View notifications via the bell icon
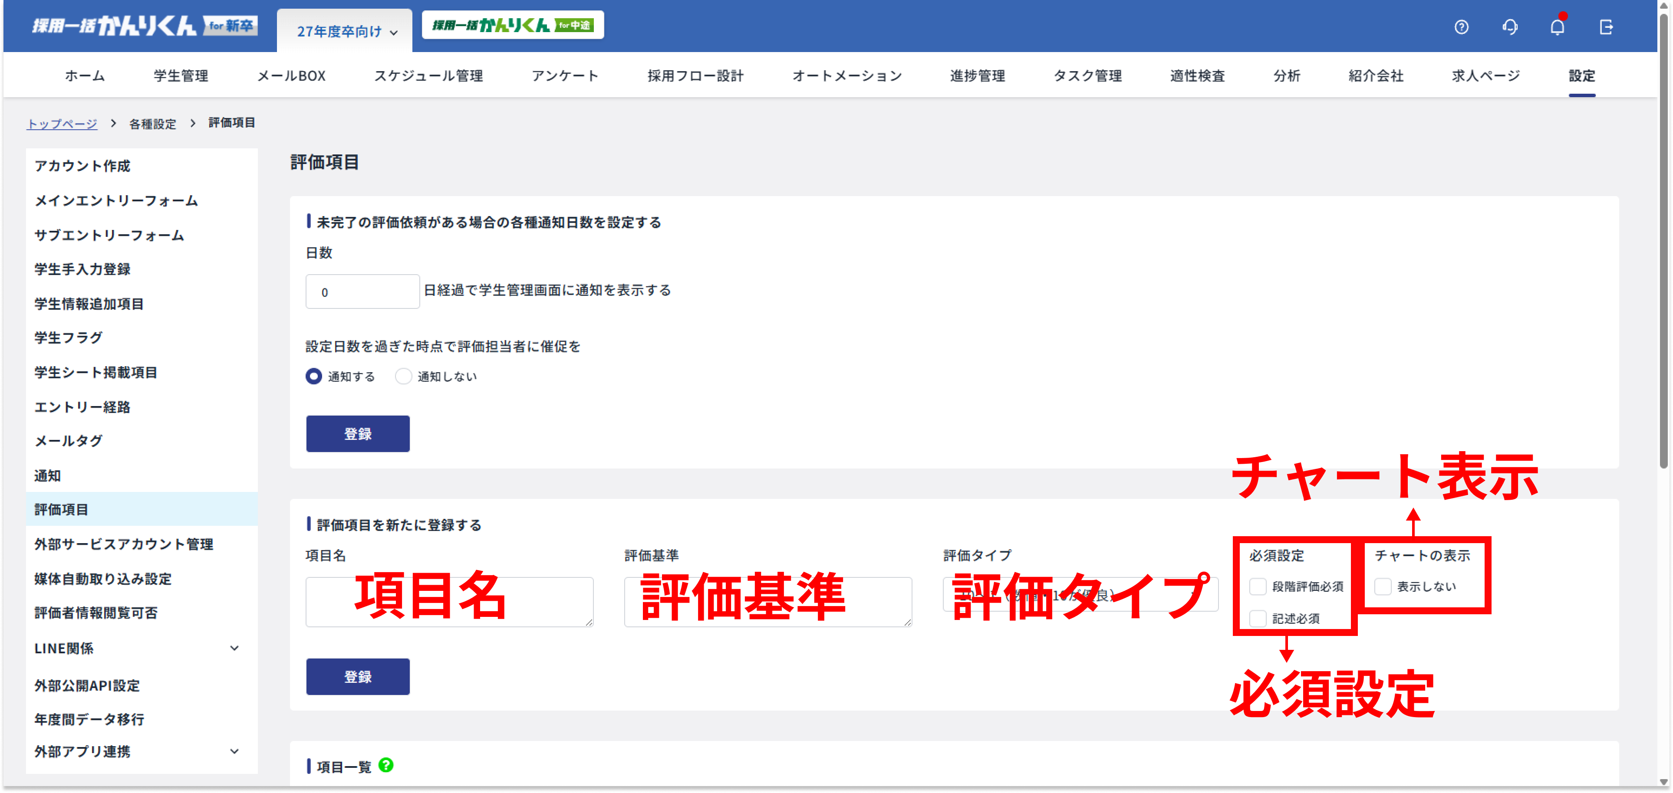This screenshot has height=793, width=1673. (1558, 27)
